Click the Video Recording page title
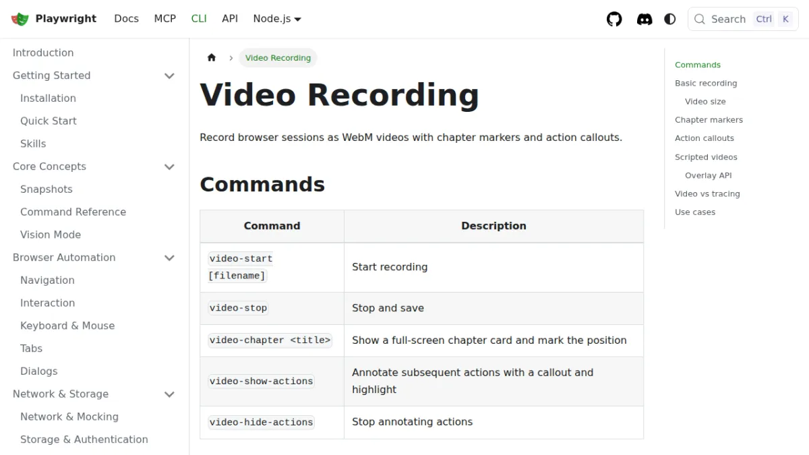This screenshot has height=455, width=809. pyautogui.click(x=339, y=94)
